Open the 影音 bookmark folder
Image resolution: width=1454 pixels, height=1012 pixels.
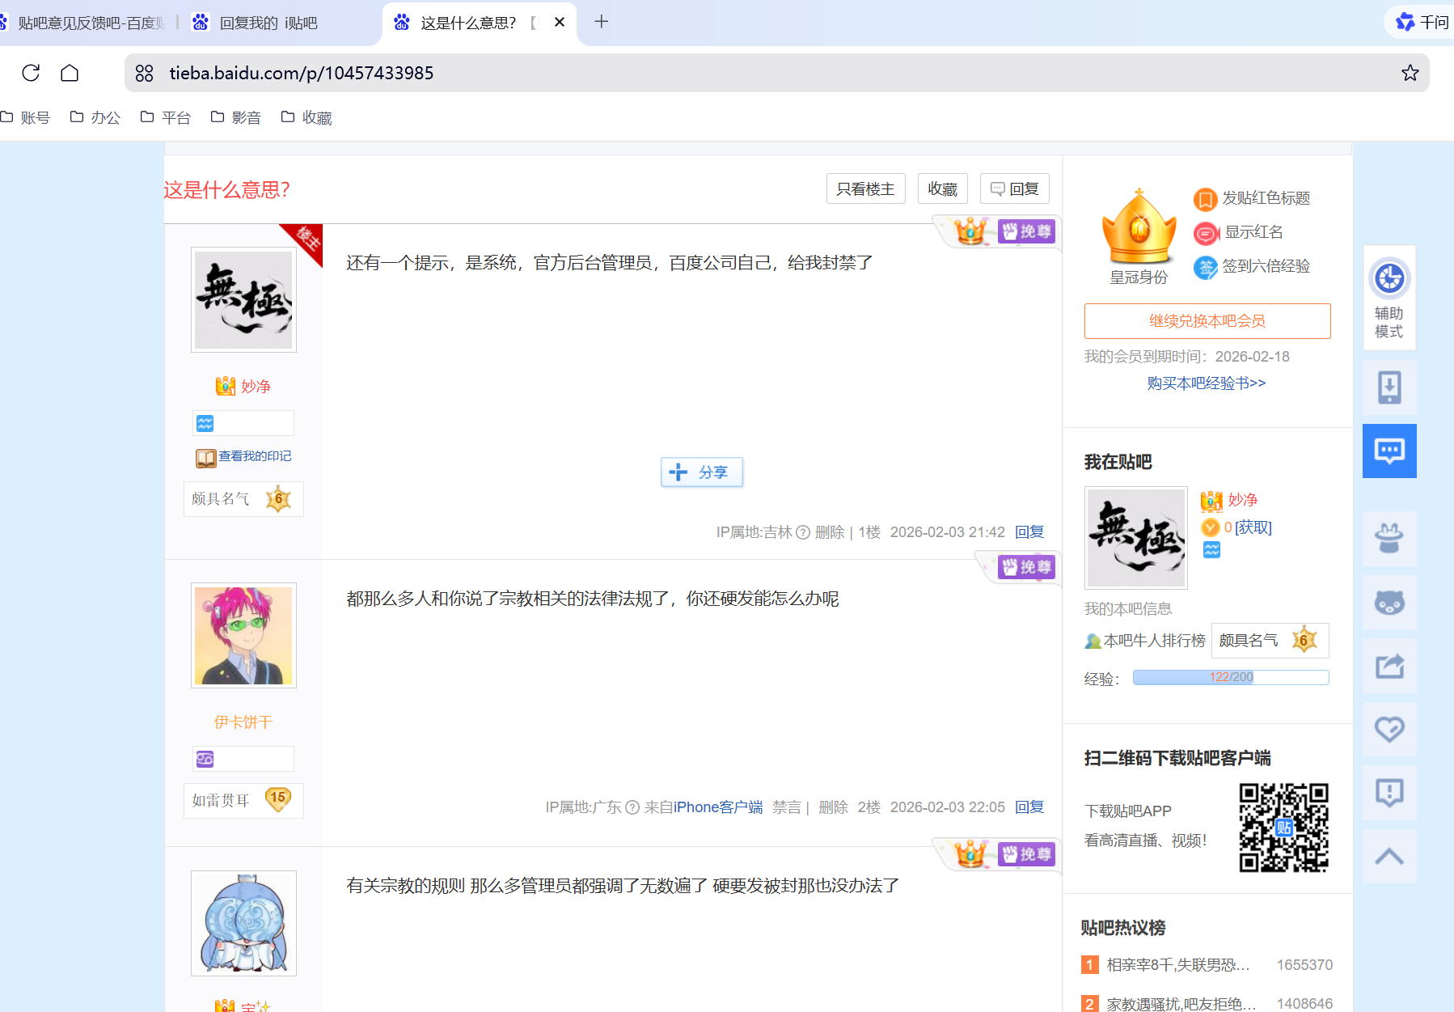(236, 118)
